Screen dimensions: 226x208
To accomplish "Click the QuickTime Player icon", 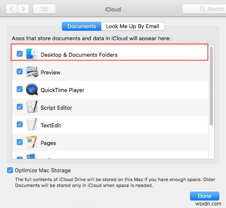I will [32, 90].
